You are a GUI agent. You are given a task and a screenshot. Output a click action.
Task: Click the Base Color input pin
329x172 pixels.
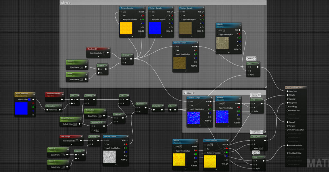[287, 91]
